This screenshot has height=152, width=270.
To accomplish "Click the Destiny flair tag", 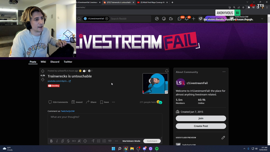I will pos(54,86).
